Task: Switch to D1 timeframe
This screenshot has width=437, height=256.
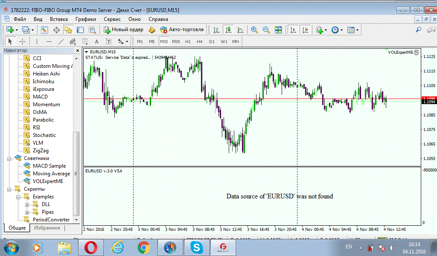Action: pyautogui.click(x=212, y=41)
